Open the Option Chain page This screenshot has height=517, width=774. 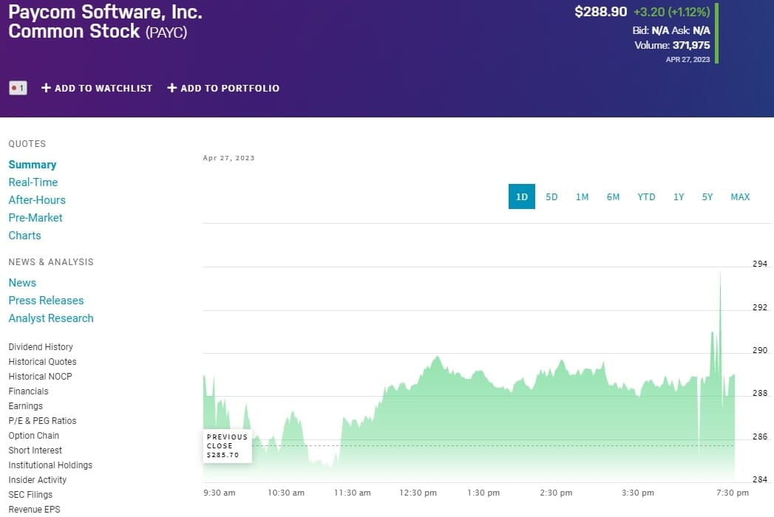click(33, 436)
